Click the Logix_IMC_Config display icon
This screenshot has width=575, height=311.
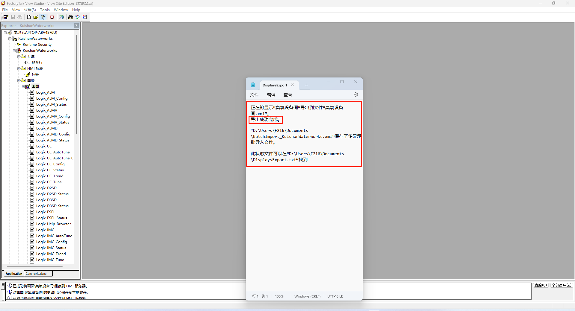tap(32, 242)
